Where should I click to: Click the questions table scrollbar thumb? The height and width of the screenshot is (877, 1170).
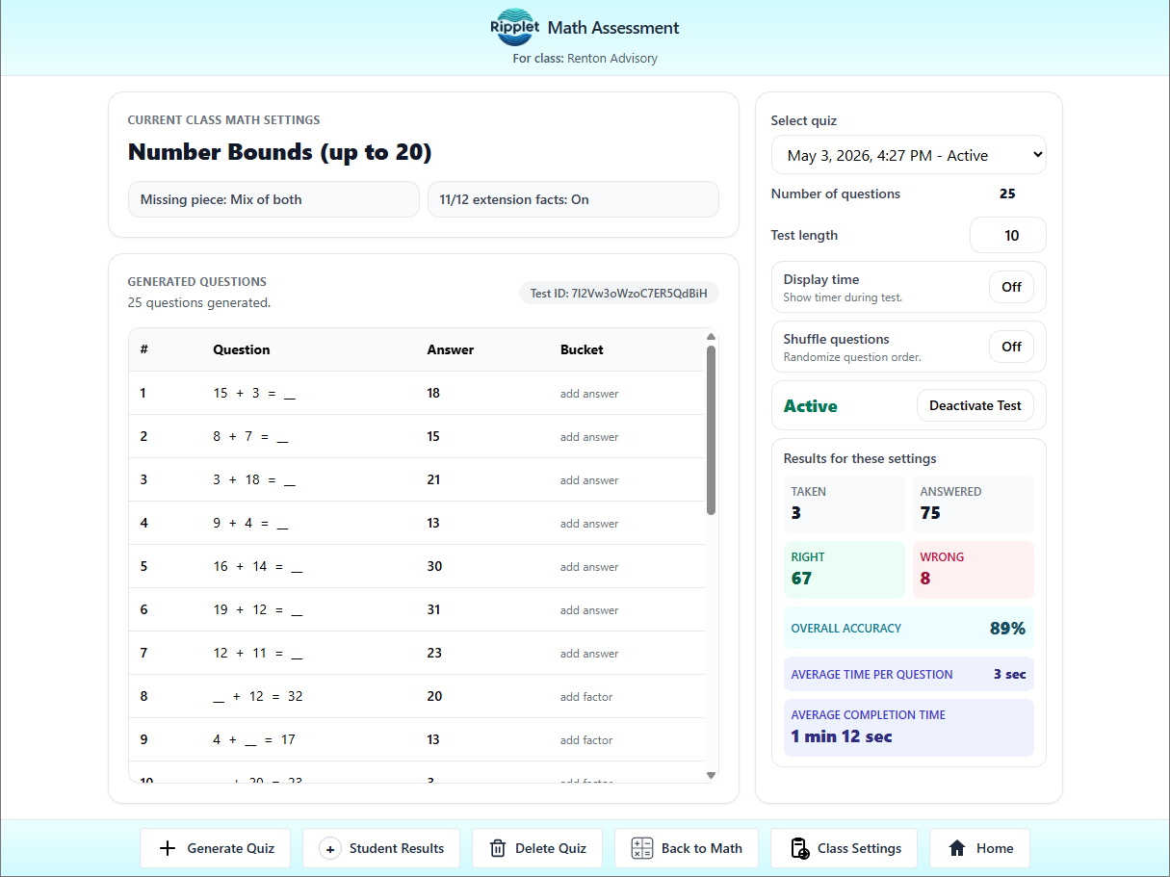(711, 430)
